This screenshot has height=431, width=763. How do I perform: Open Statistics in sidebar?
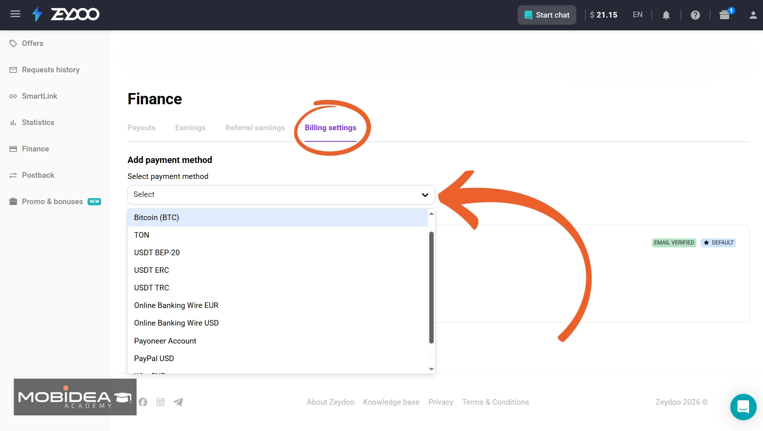38,123
